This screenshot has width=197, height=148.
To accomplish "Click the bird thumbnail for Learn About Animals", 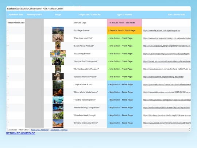I will (x=58, y=46).
